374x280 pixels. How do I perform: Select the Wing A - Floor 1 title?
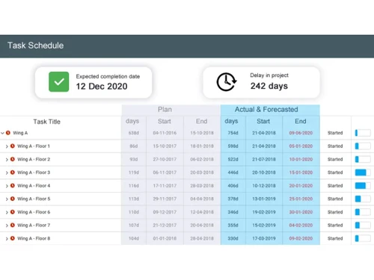pos(34,146)
